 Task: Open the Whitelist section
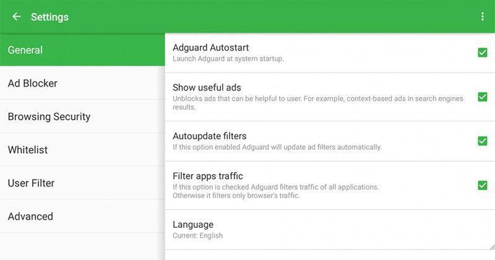coord(82,150)
